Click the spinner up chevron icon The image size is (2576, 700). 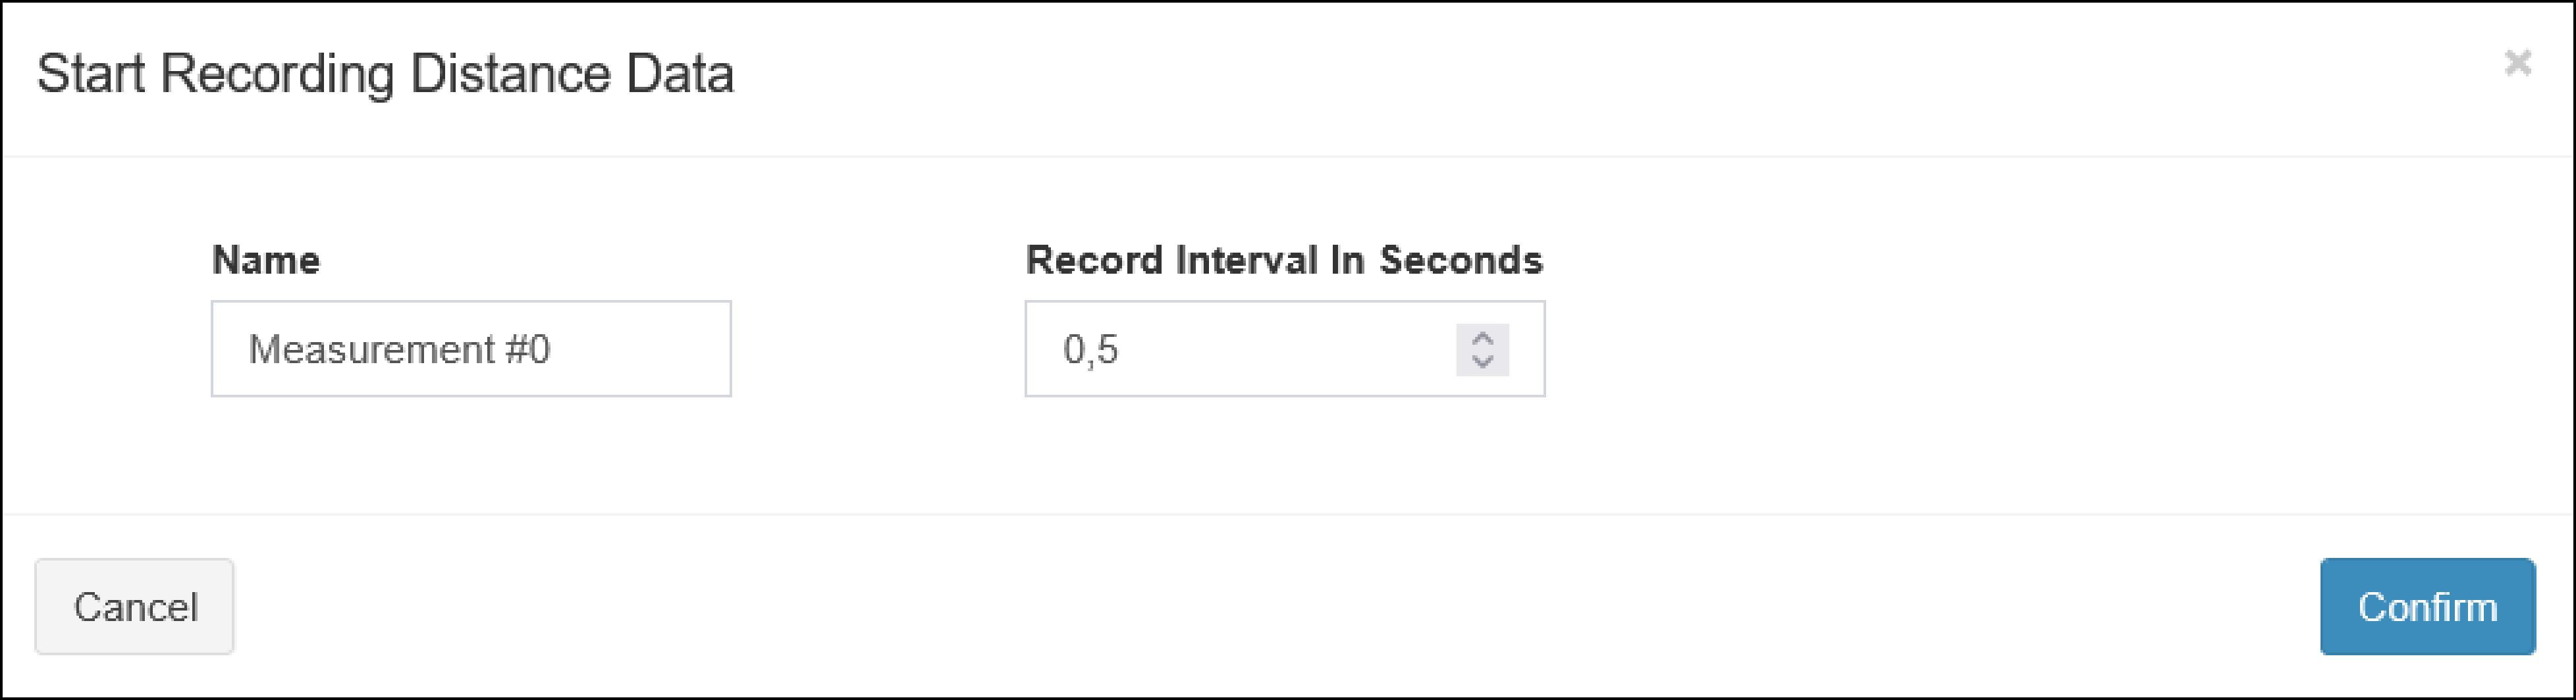1482,339
